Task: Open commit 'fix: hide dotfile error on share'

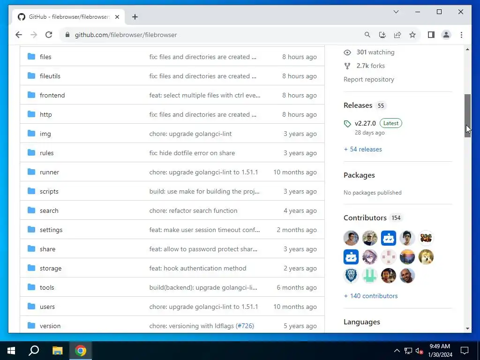Action: tap(192, 153)
